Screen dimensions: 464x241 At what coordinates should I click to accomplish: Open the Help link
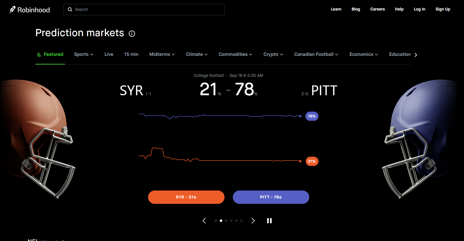point(399,9)
